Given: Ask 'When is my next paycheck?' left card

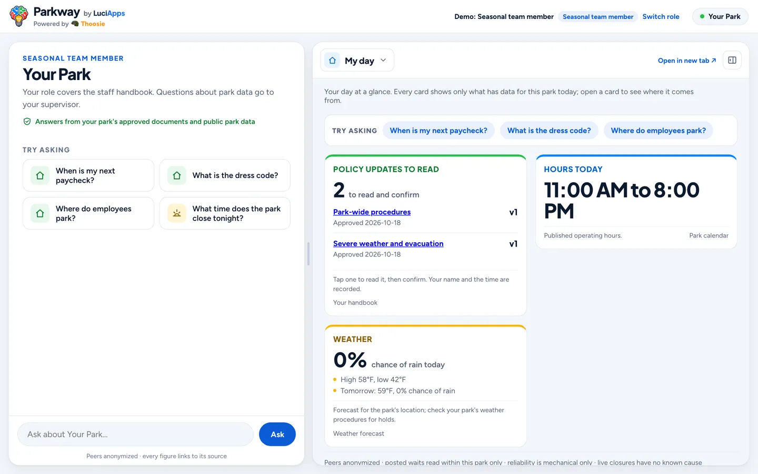Looking at the screenshot, I should pos(88,175).
